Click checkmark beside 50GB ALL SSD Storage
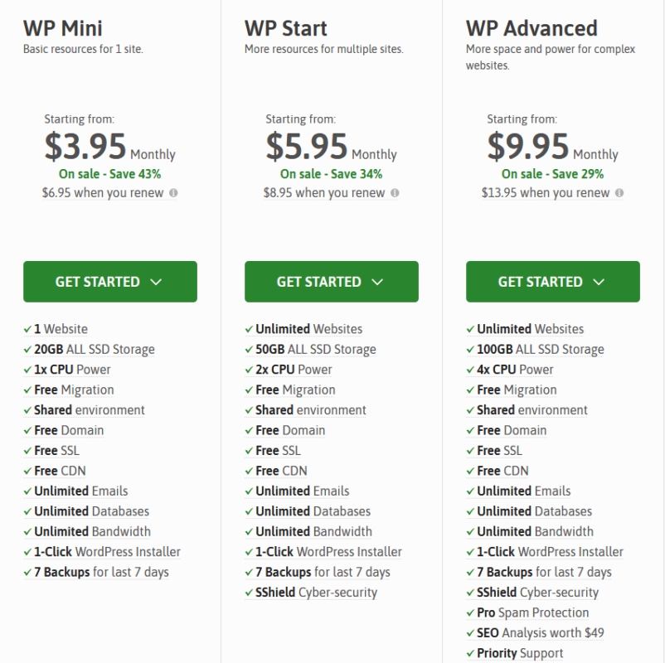This screenshot has height=663, width=665. [x=249, y=349]
